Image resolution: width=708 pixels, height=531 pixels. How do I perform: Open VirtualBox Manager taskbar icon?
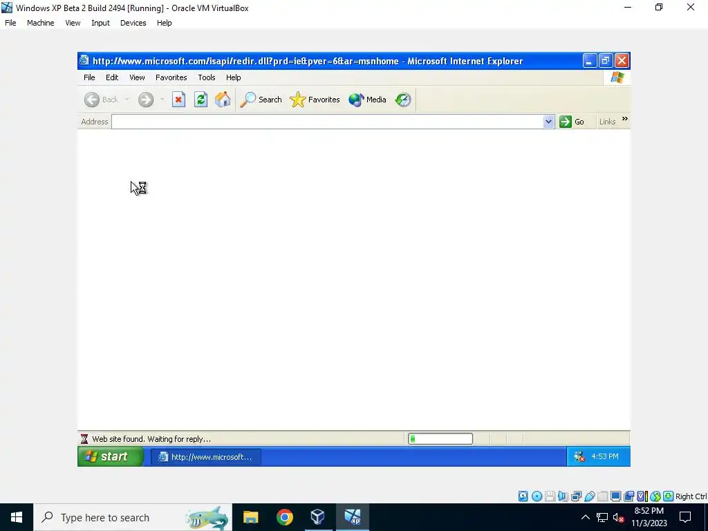tap(318, 517)
